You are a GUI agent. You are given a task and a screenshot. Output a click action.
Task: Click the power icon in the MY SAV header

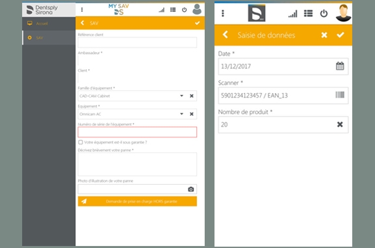coord(184,10)
